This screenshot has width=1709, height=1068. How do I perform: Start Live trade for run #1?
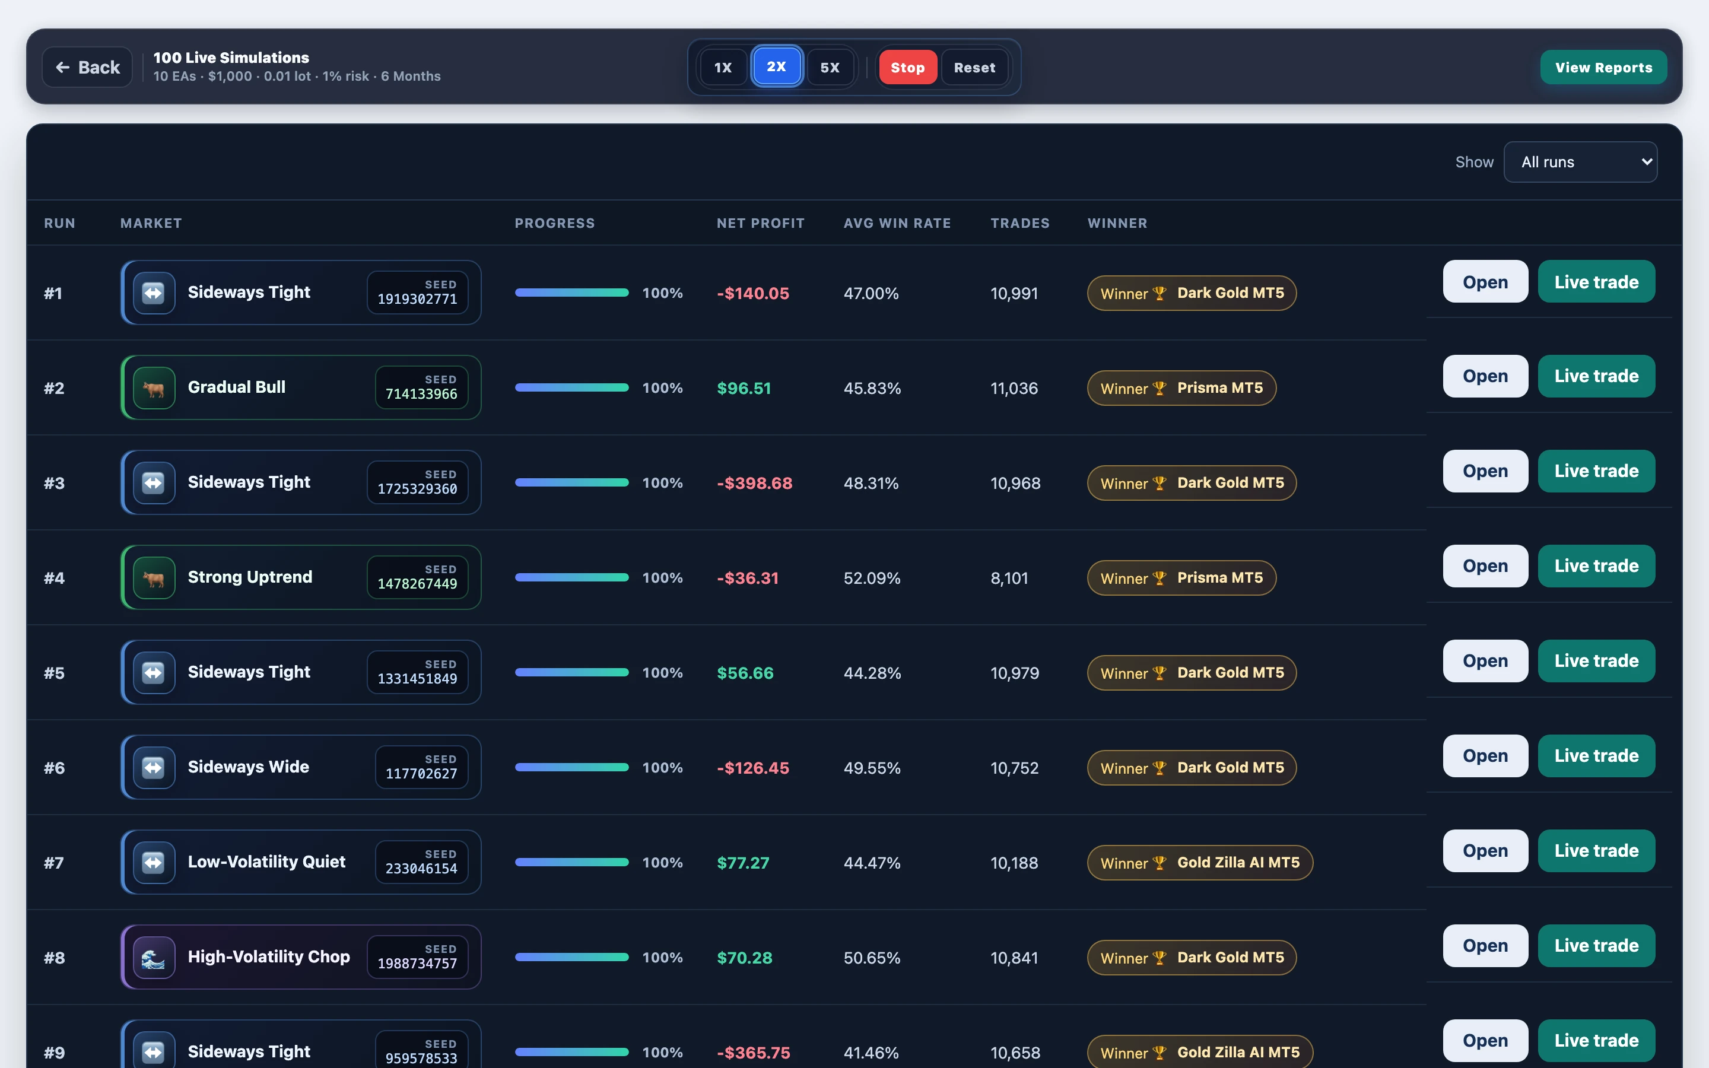tap(1596, 282)
